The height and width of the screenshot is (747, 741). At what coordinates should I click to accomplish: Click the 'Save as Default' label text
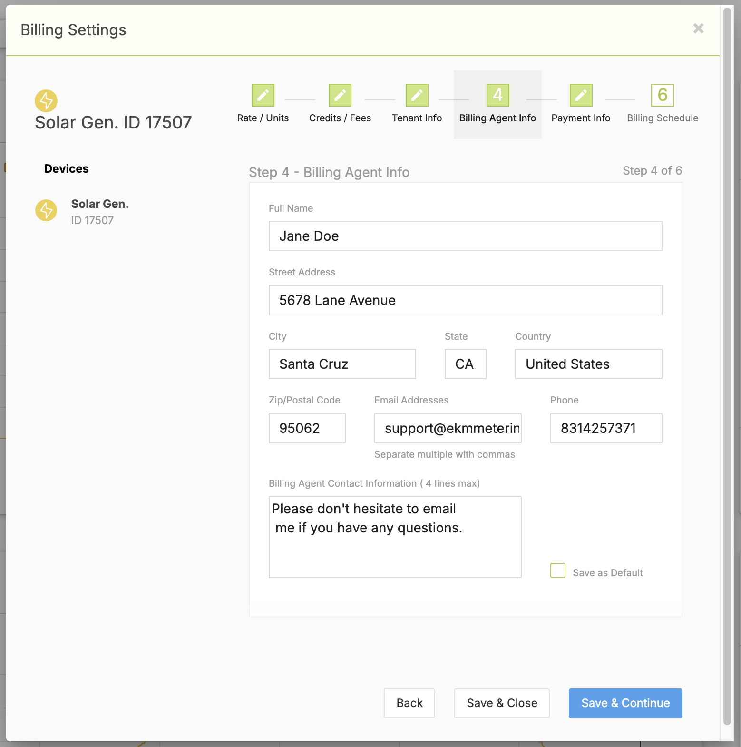point(608,573)
